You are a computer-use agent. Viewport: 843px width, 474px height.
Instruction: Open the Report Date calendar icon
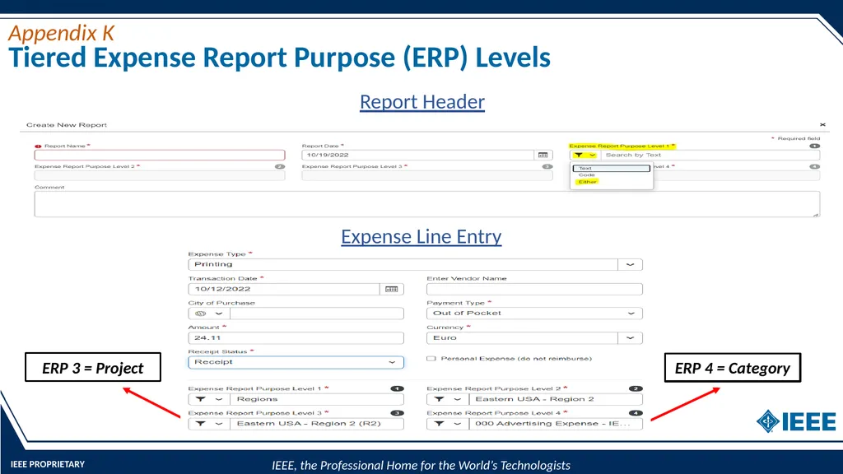point(543,155)
